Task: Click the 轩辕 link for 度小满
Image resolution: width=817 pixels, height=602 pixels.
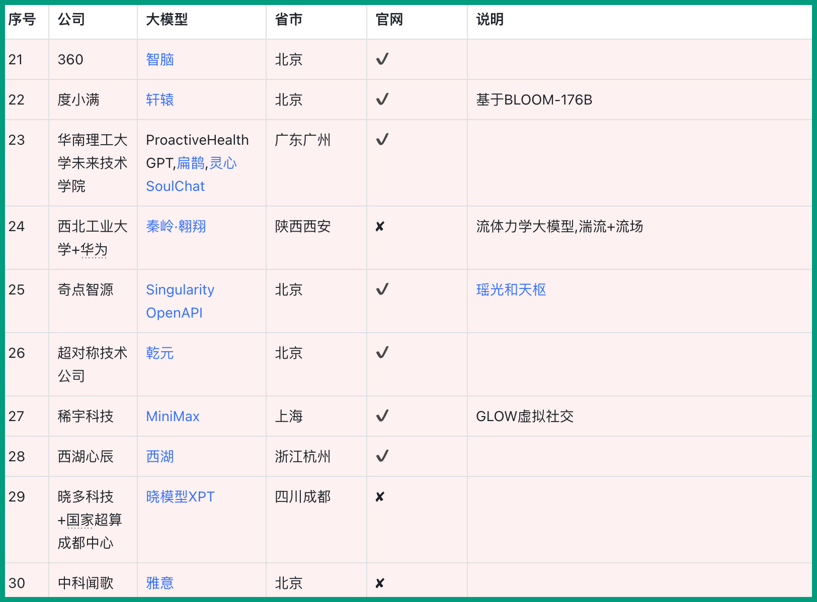Action: tap(159, 100)
